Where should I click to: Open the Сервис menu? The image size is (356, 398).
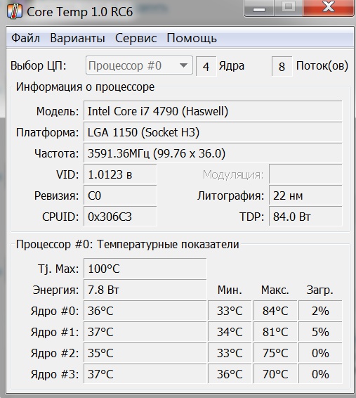[136, 39]
